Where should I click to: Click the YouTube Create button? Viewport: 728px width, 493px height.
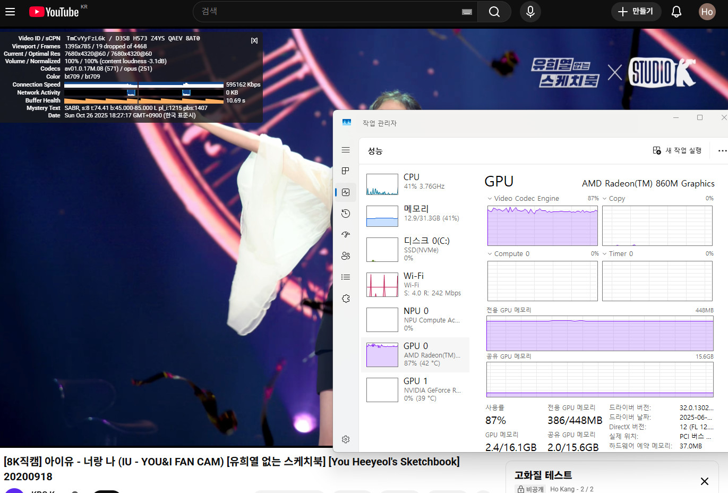pyautogui.click(x=636, y=12)
